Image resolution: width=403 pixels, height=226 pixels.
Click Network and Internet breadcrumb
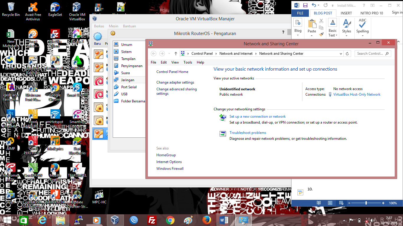pos(236,54)
